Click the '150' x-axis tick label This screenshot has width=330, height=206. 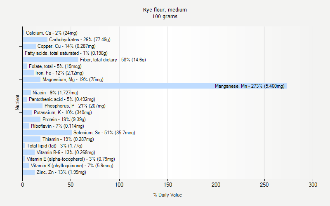[168, 185]
